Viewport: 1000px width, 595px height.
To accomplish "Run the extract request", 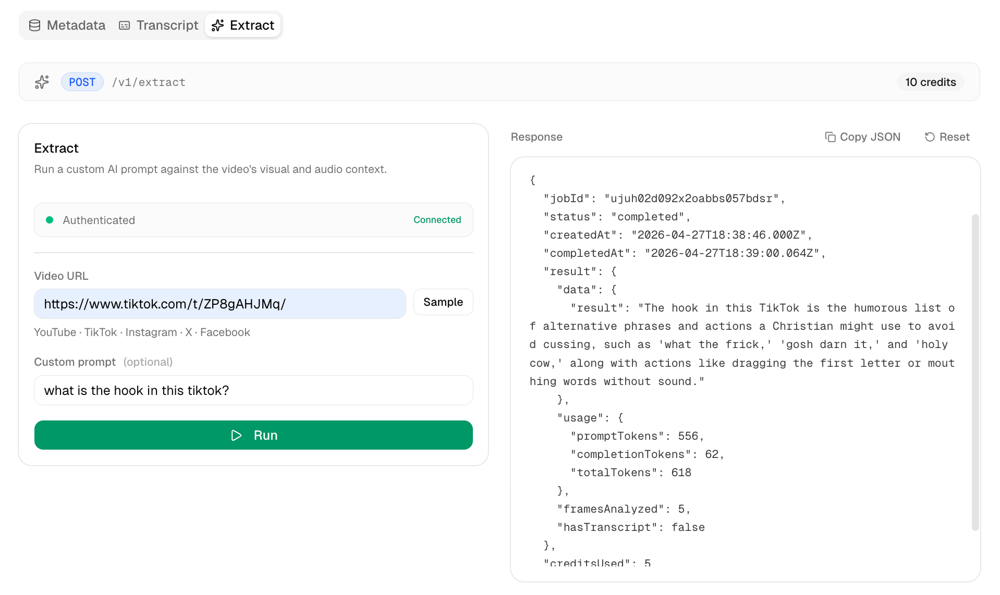I will 253,435.
